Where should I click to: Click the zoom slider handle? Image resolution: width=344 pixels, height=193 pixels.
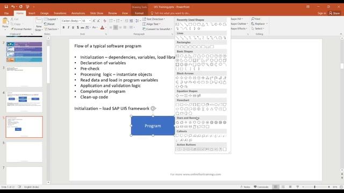314,187
